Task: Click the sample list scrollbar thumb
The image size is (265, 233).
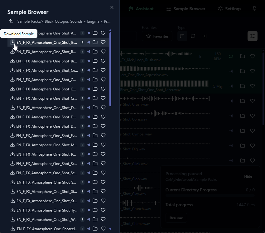Action: click(110, 68)
